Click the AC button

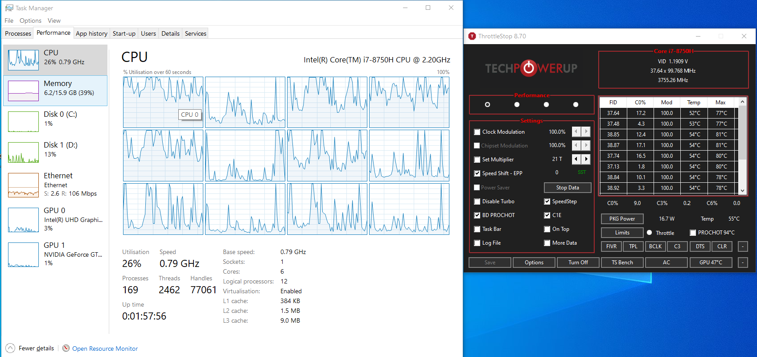(x=666, y=263)
